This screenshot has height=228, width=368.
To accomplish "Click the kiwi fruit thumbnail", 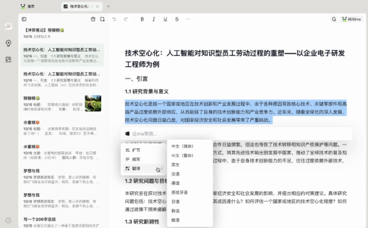I will [93, 103].
